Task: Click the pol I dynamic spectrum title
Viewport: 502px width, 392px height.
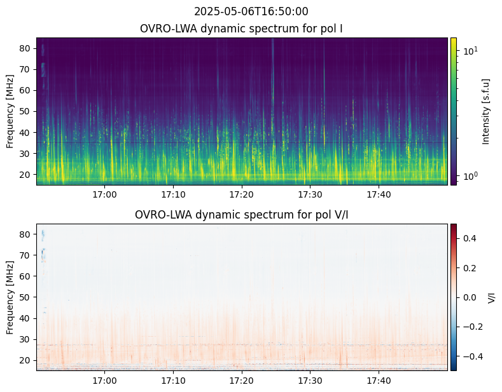Action: click(242, 29)
